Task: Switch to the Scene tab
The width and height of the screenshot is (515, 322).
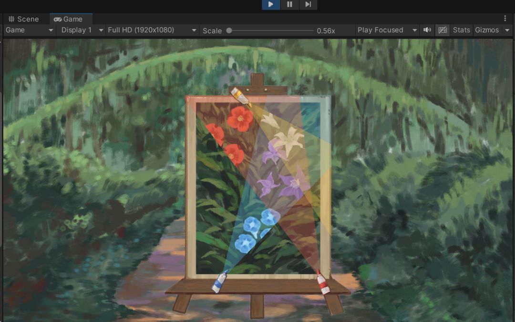Action: 24,19
